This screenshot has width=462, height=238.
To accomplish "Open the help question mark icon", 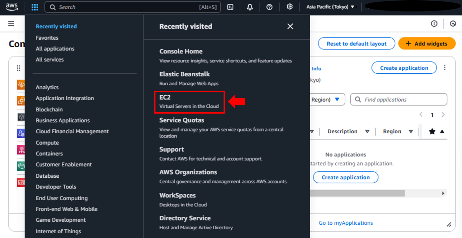I will click(x=269, y=7).
